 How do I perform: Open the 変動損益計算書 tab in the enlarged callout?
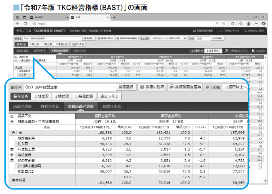pyautogui.click(x=81, y=106)
